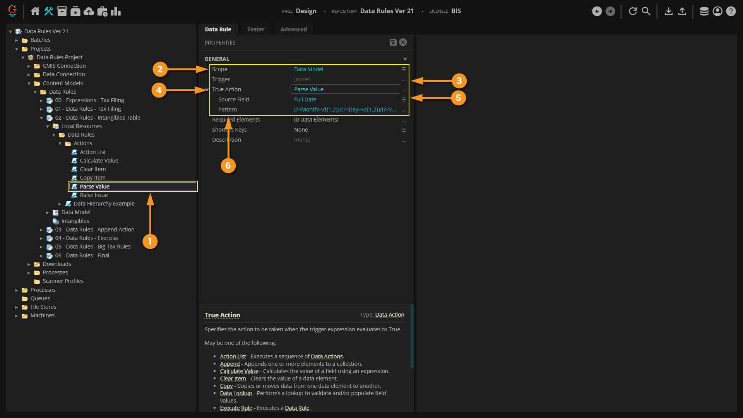The width and height of the screenshot is (743, 418).
Task: Save properties with the floppy disk icon
Action: [393, 42]
